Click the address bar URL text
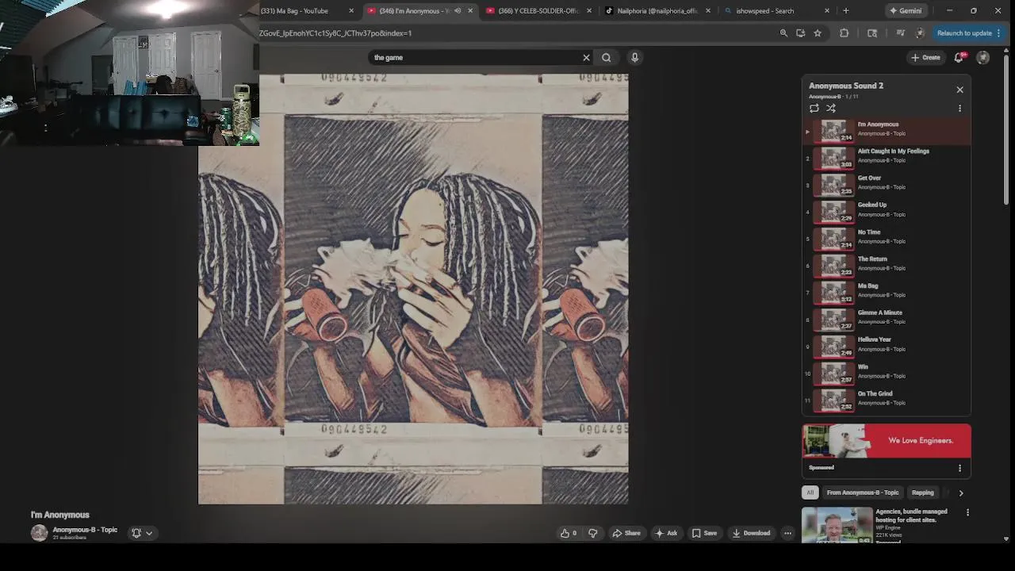 335,33
